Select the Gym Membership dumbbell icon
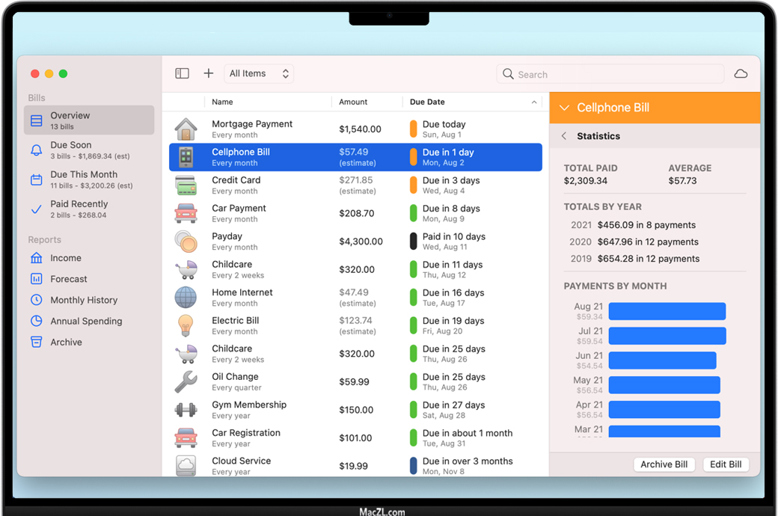The image size is (778, 516). [186, 410]
